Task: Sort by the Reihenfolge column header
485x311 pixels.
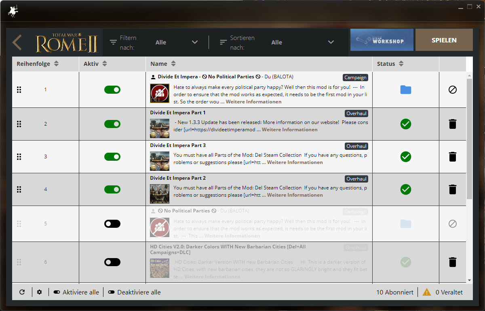Action: pos(38,64)
